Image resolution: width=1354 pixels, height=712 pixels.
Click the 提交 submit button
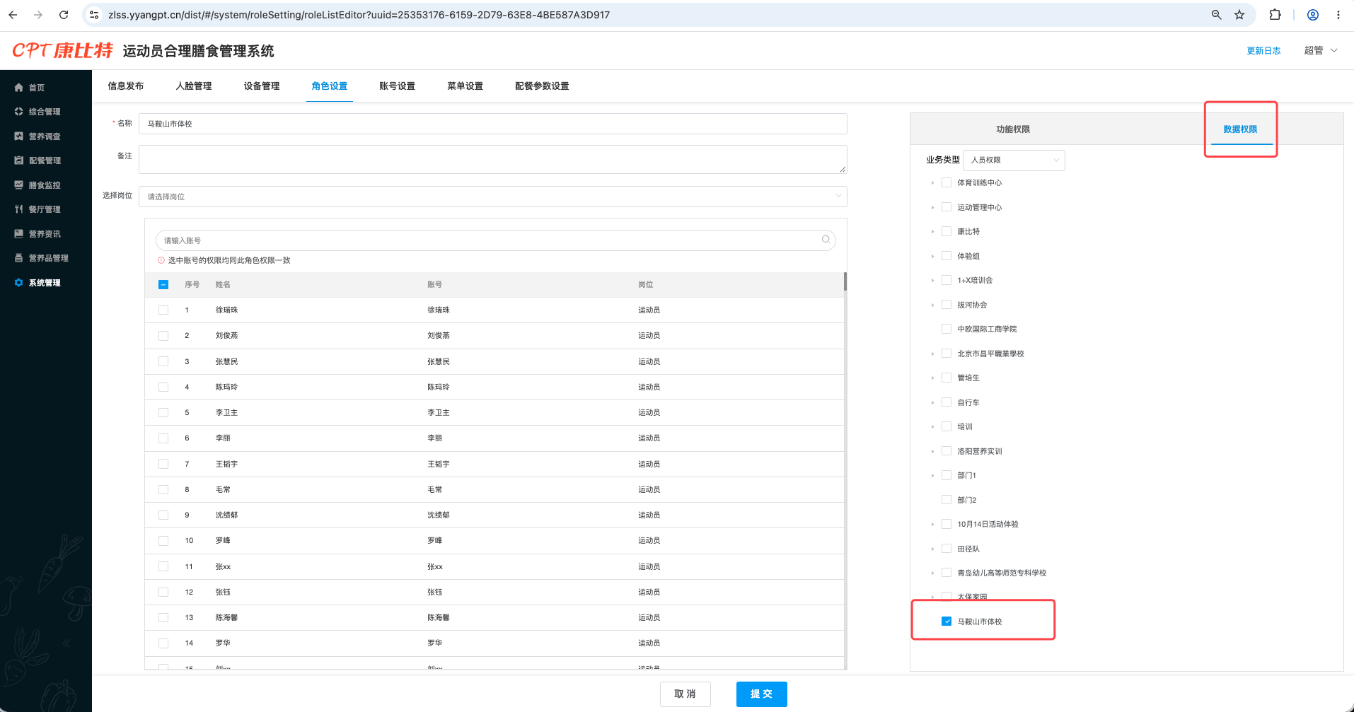click(x=761, y=694)
